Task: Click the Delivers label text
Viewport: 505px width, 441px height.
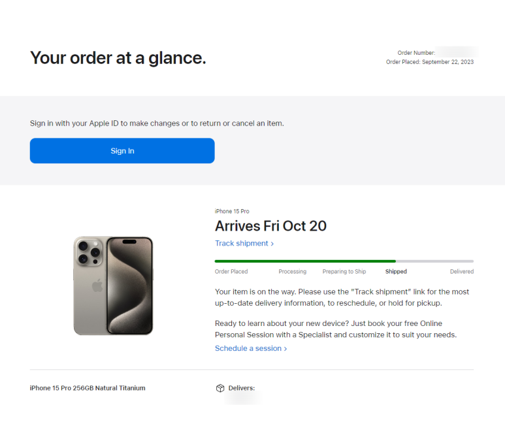Action: [242, 388]
